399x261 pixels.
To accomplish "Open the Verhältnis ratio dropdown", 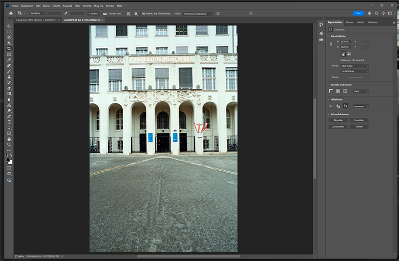I will coord(37,13).
